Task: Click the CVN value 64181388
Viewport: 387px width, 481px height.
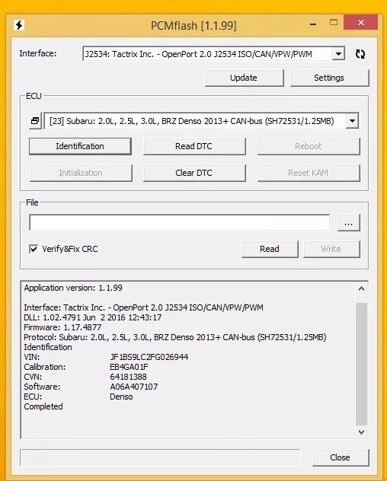Action: pyautogui.click(x=129, y=377)
